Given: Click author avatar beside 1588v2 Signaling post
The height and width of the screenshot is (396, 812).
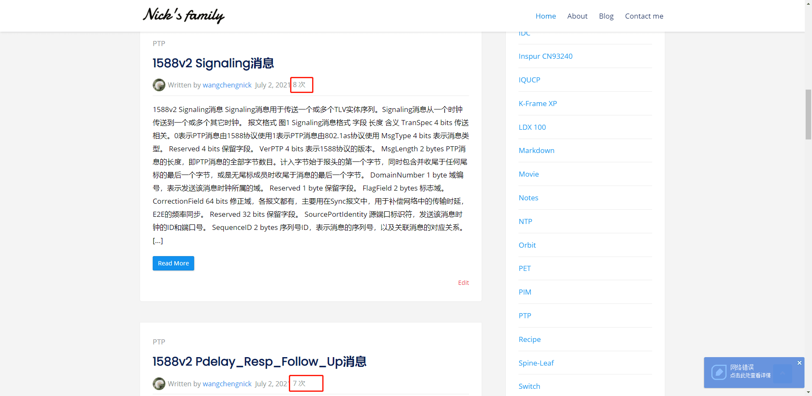Looking at the screenshot, I should coord(159,85).
